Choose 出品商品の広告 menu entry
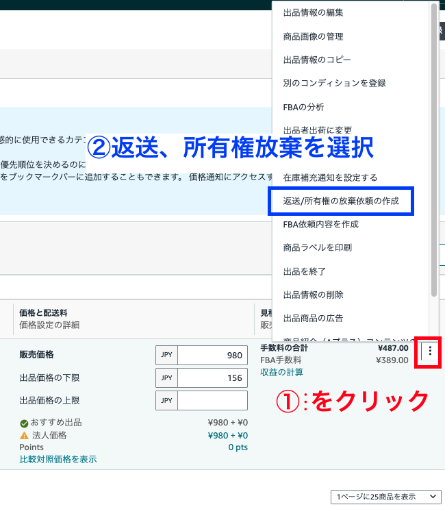 coord(313,318)
